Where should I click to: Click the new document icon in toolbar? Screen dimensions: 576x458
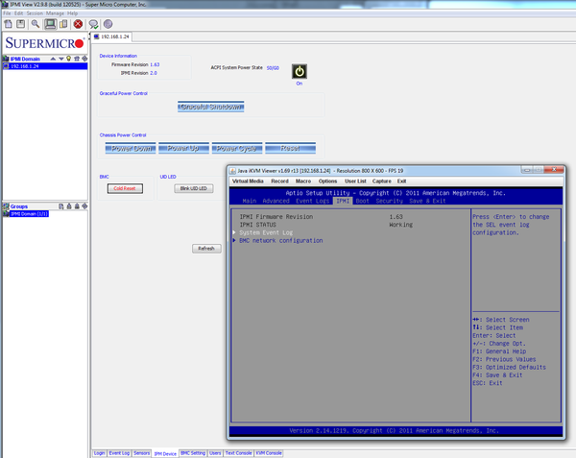[x=8, y=24]
